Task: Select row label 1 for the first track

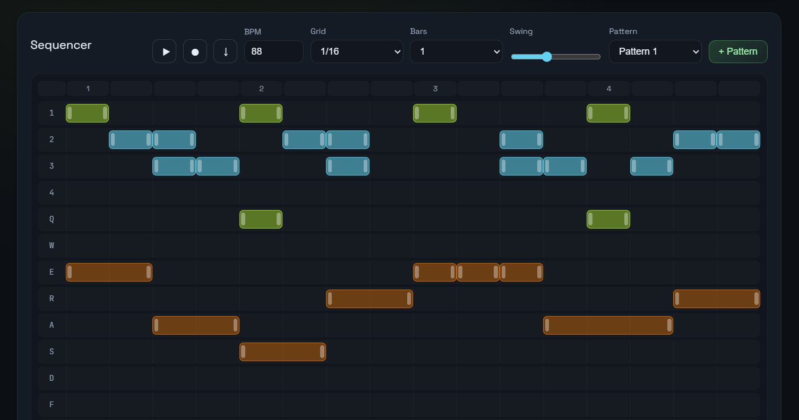Action: [x=51, y=113]
